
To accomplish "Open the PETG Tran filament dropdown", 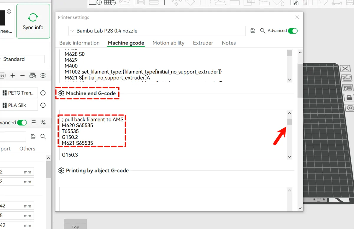I will pos(19,93).
